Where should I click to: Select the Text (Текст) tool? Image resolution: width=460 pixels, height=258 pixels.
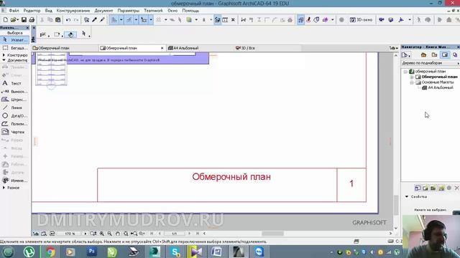coord(14,83)
